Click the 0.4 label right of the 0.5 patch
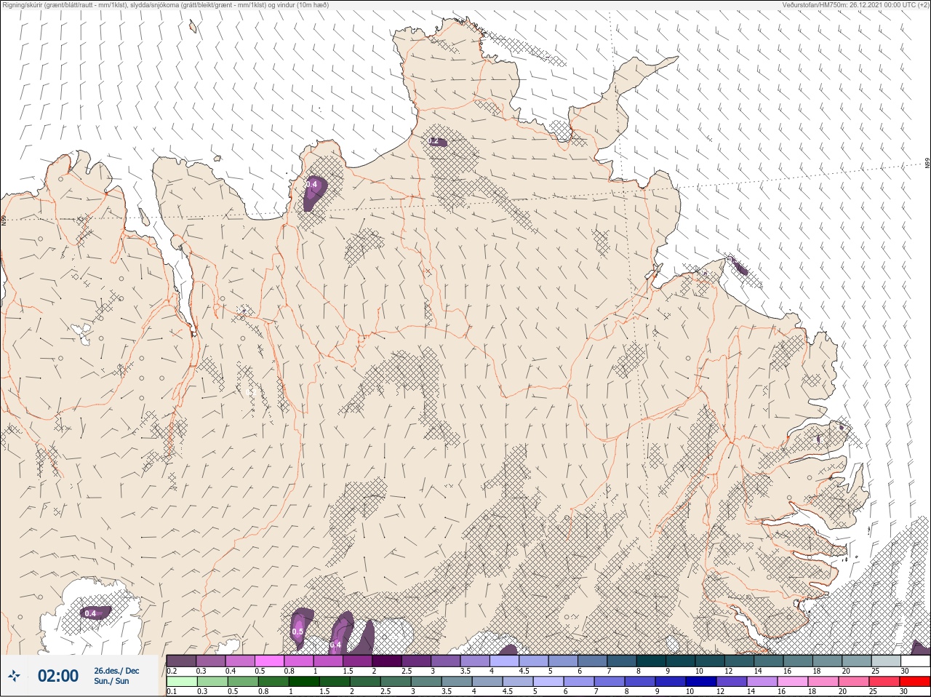Screen dimensions: 931x697 pyautogui.click(x=335, y=645)
